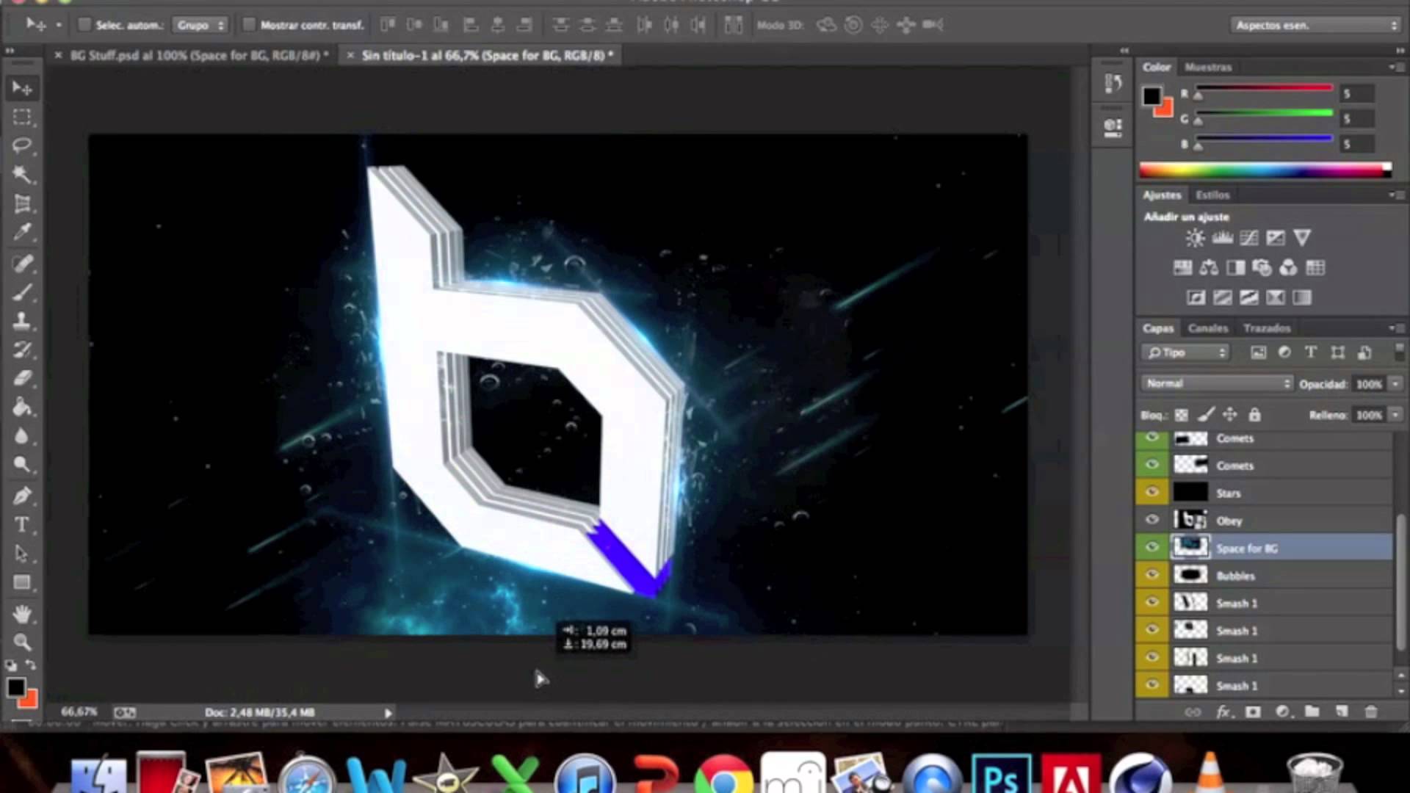Expand the status bar info arrow
The height and width of the screenshot is (793, 1410).
pyautogui.click(x=388, y=712)
